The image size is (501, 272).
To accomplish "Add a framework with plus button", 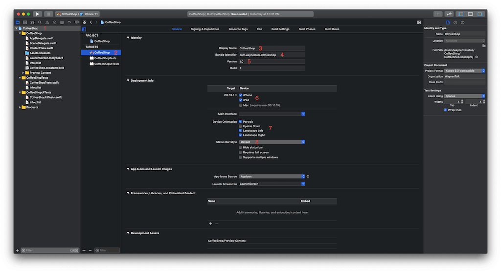I will click(x=210, y=224).
